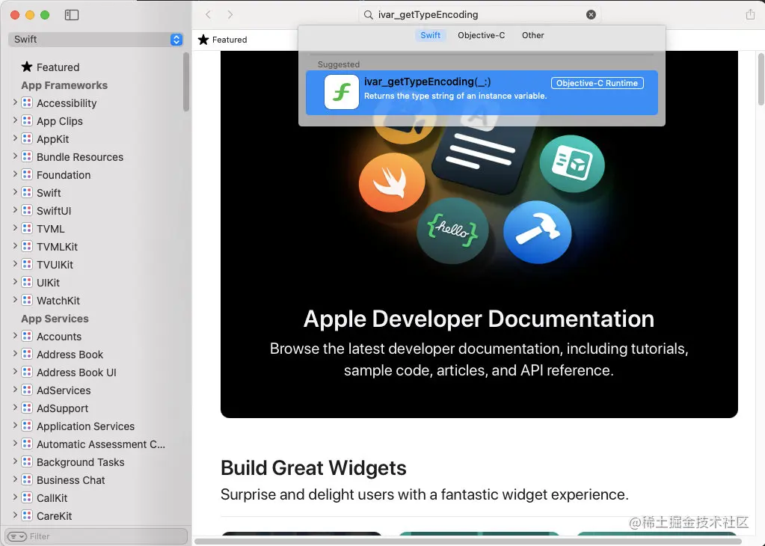Click the filter options icon

17,536
